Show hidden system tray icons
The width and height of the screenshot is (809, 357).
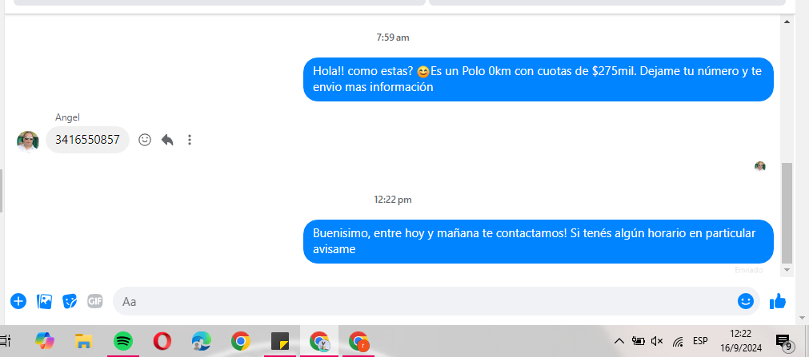619,341
